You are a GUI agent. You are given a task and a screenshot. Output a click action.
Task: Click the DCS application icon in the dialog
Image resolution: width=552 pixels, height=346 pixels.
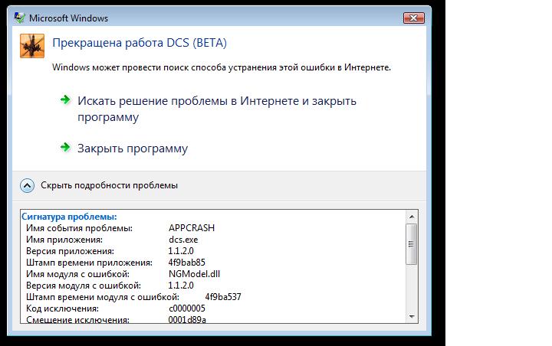tap(32, 46)
